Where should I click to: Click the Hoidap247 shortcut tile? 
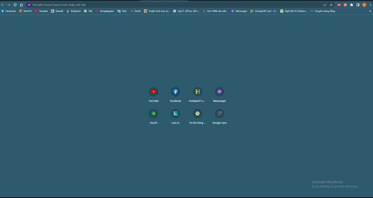click(197, 92)
